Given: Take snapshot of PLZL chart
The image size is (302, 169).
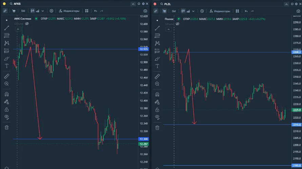Looking at the screenshot, I should [x=298, y=11].
